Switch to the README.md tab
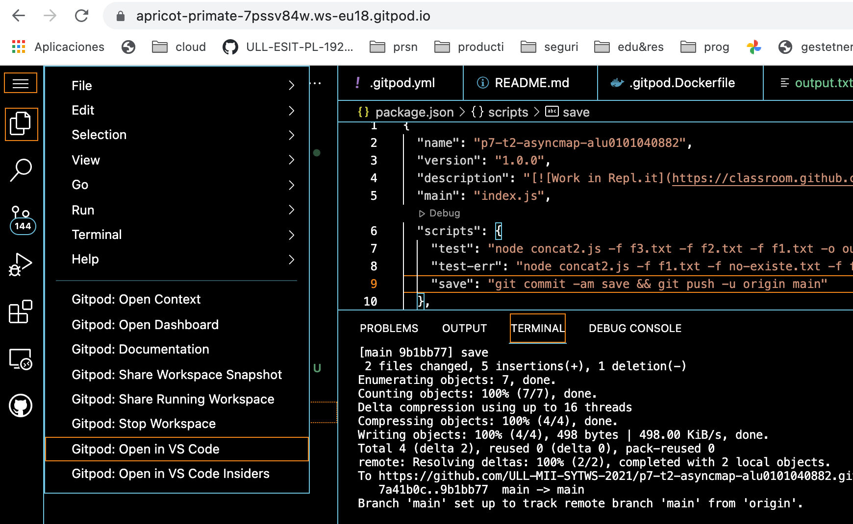 coord(531,83)
